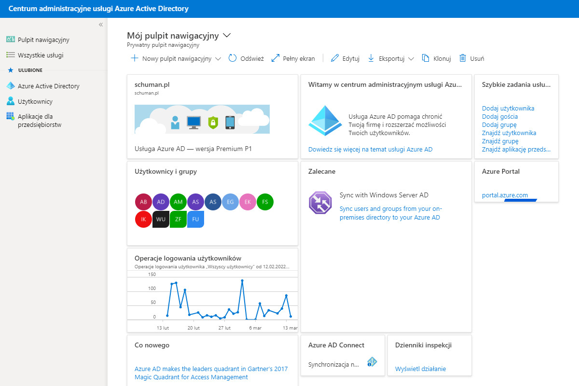Image resolution: width=579 pixels, height=386 pixels.
Task: Expand Mój pulpit nawigacyjny dropdown chevron
Action: pyautogui.click(x=227, y=36)
